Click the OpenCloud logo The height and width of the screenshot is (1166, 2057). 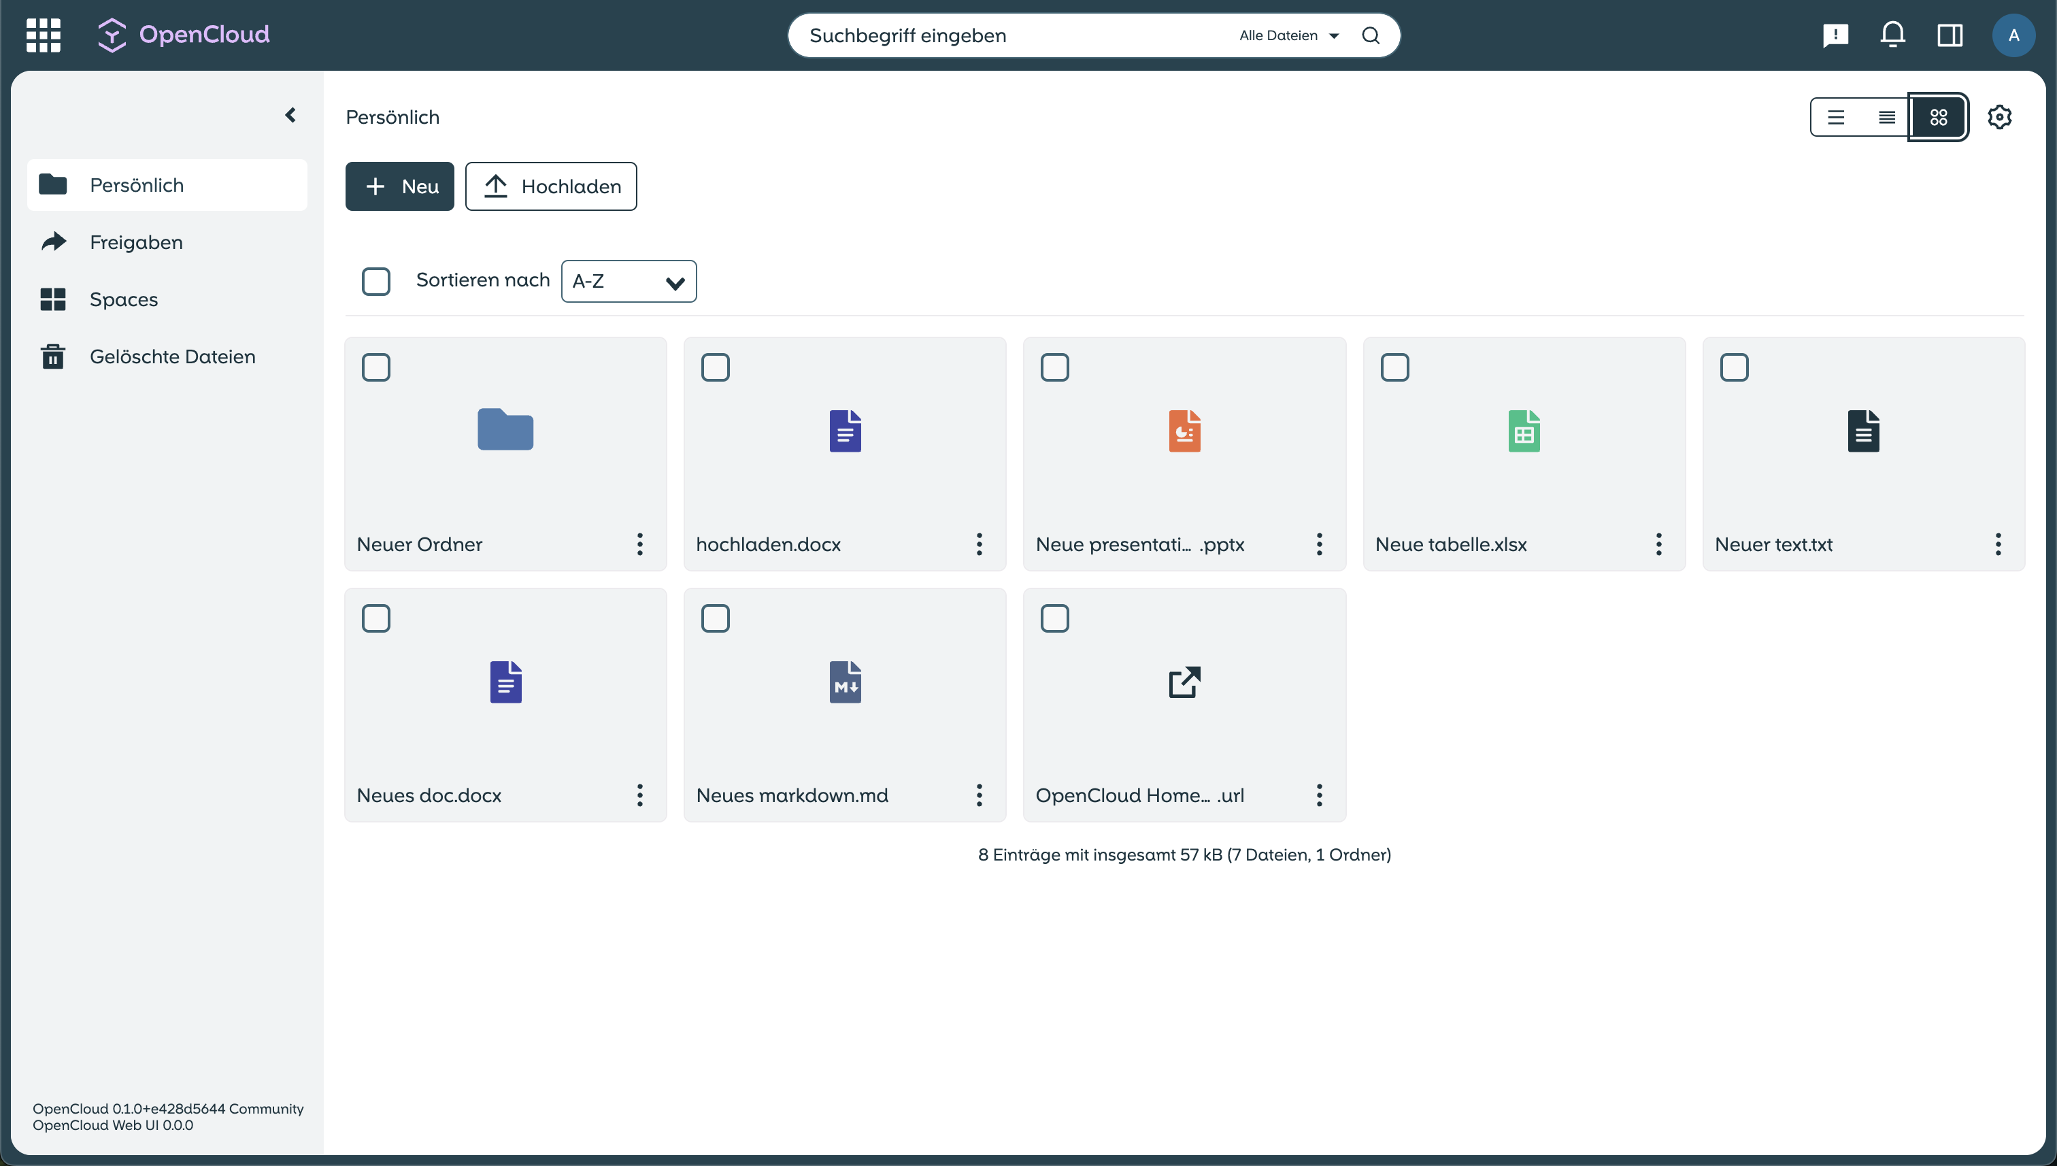coord(184,35)
